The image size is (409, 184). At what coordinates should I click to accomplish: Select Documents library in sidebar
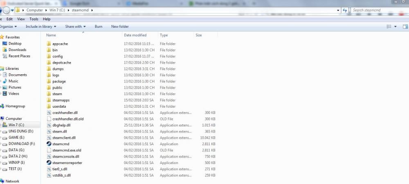click(x=18, y=75)
